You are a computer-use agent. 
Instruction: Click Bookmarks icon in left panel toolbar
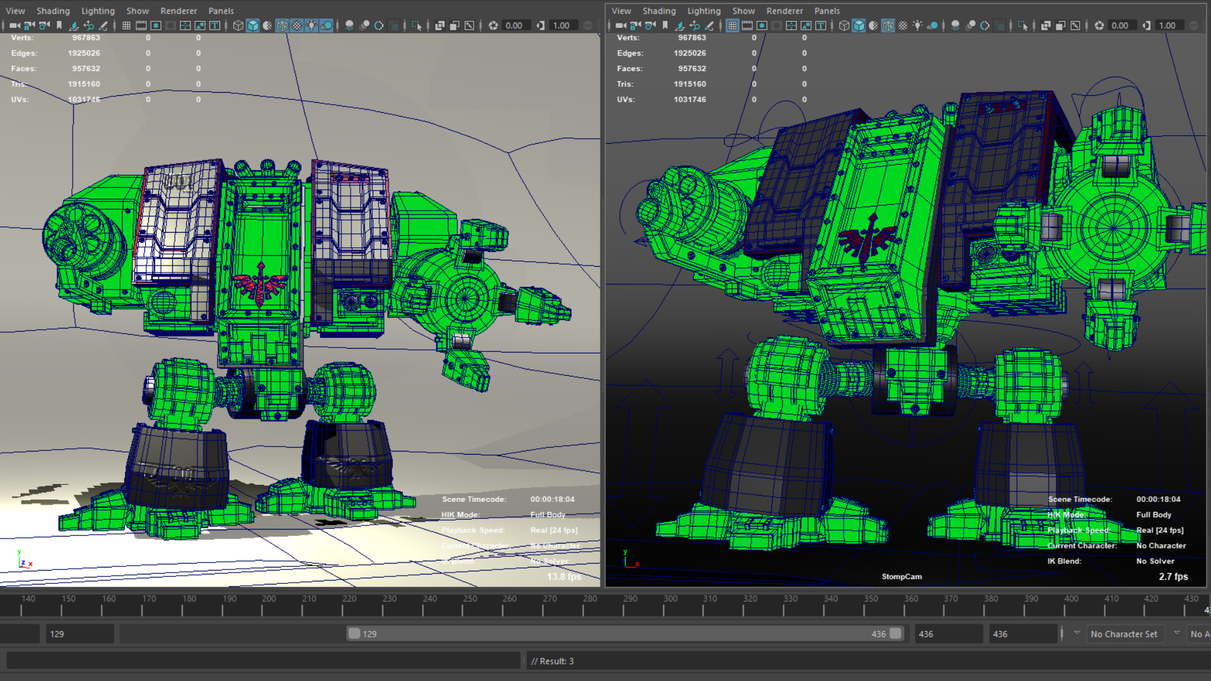tap(59, 25)
